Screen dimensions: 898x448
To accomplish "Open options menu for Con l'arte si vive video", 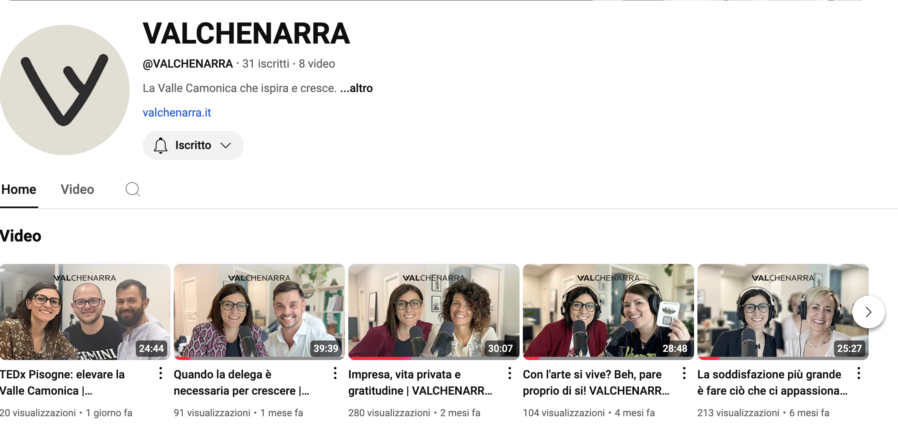I will point(684,373).
